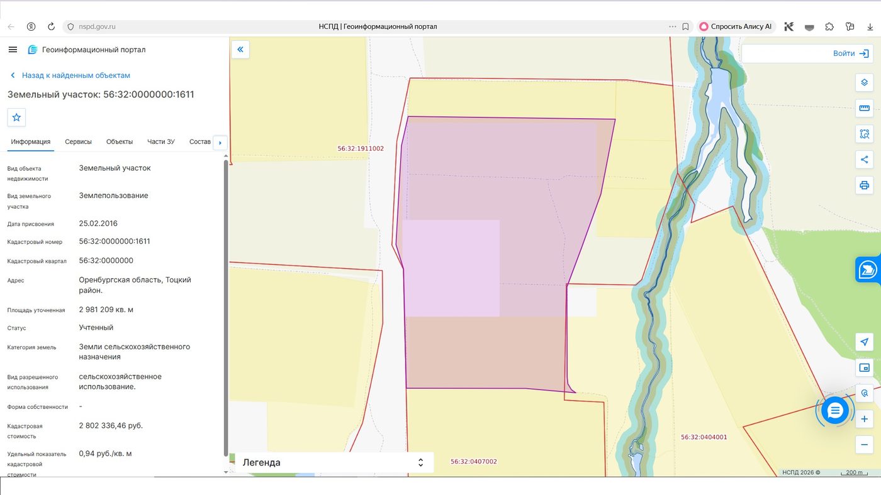881x495 pixels.
Task: Open the overview mini-map window
Action: (865, 367)
